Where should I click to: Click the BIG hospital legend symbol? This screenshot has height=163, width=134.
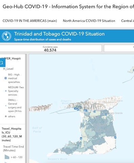[6, 78]
